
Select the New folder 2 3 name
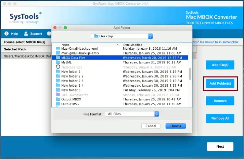point(72,81)
